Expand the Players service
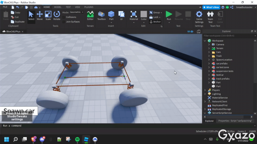 point(205,90)
